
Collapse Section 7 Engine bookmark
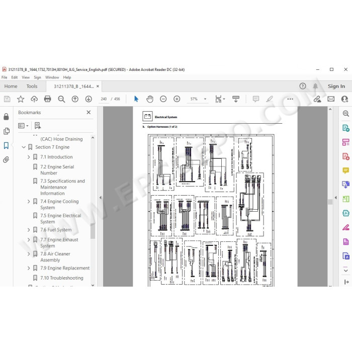coord(24,147)
